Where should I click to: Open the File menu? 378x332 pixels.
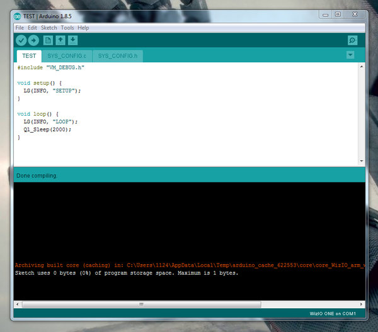(x=20, y=28)
